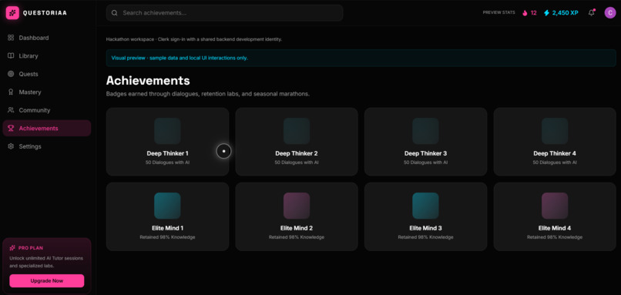Click the Elite Mind 3 teal badge

[x=426, y=206]
